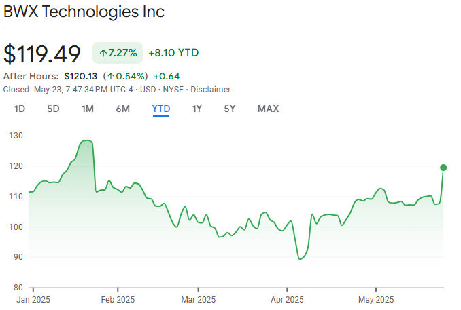This screenshot has width=461, height=310.
Task: Select the YTD range tab
Action: pyautogui.click(x=161, y=109)
